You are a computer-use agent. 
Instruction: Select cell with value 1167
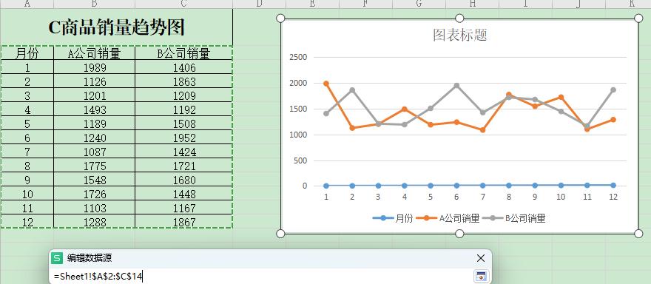point(184,208)
